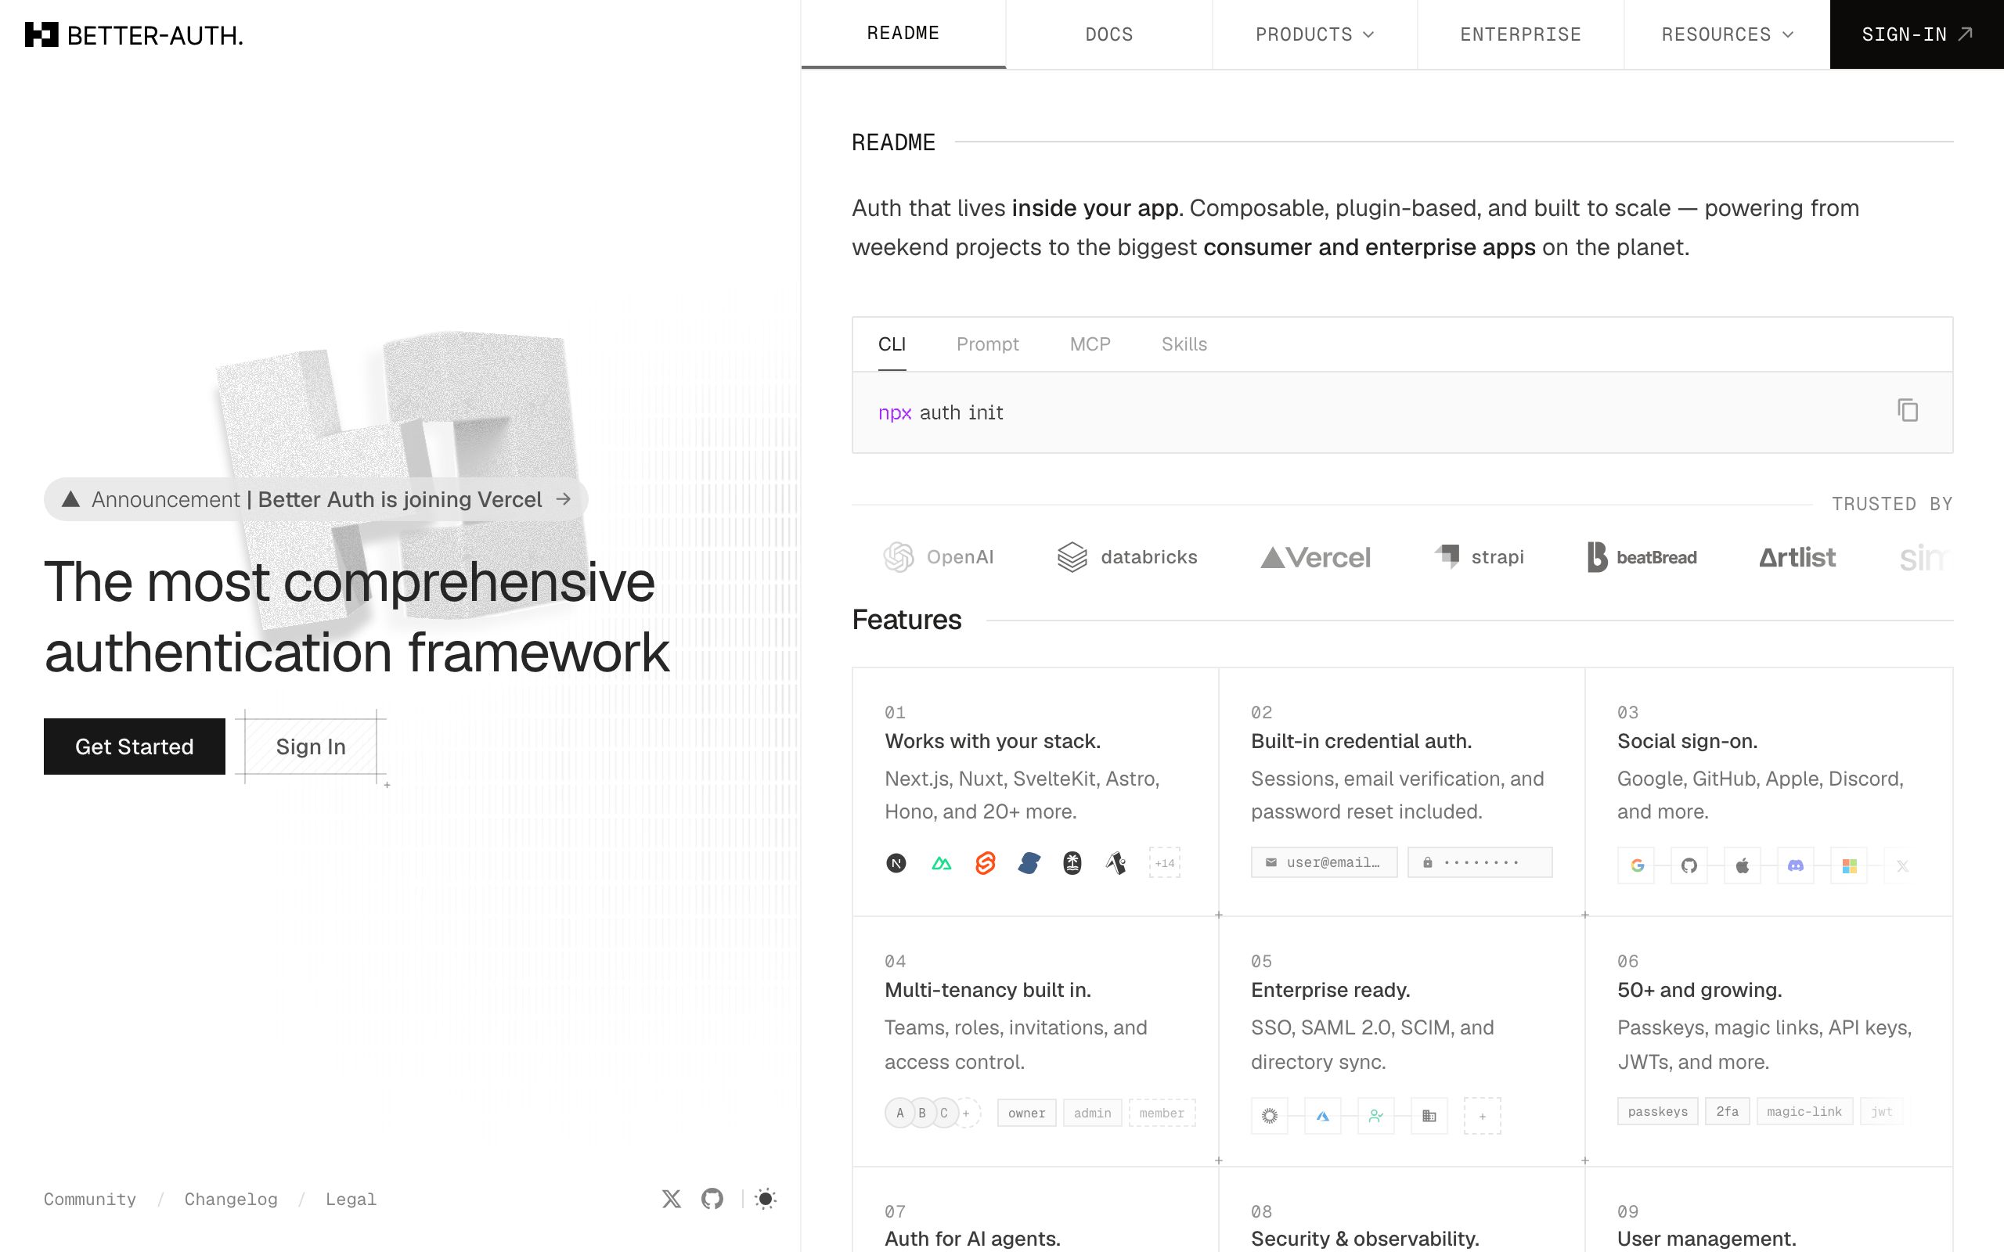2004x1252 pixels.
Task: Click the Get Started button
Action: 134,746
